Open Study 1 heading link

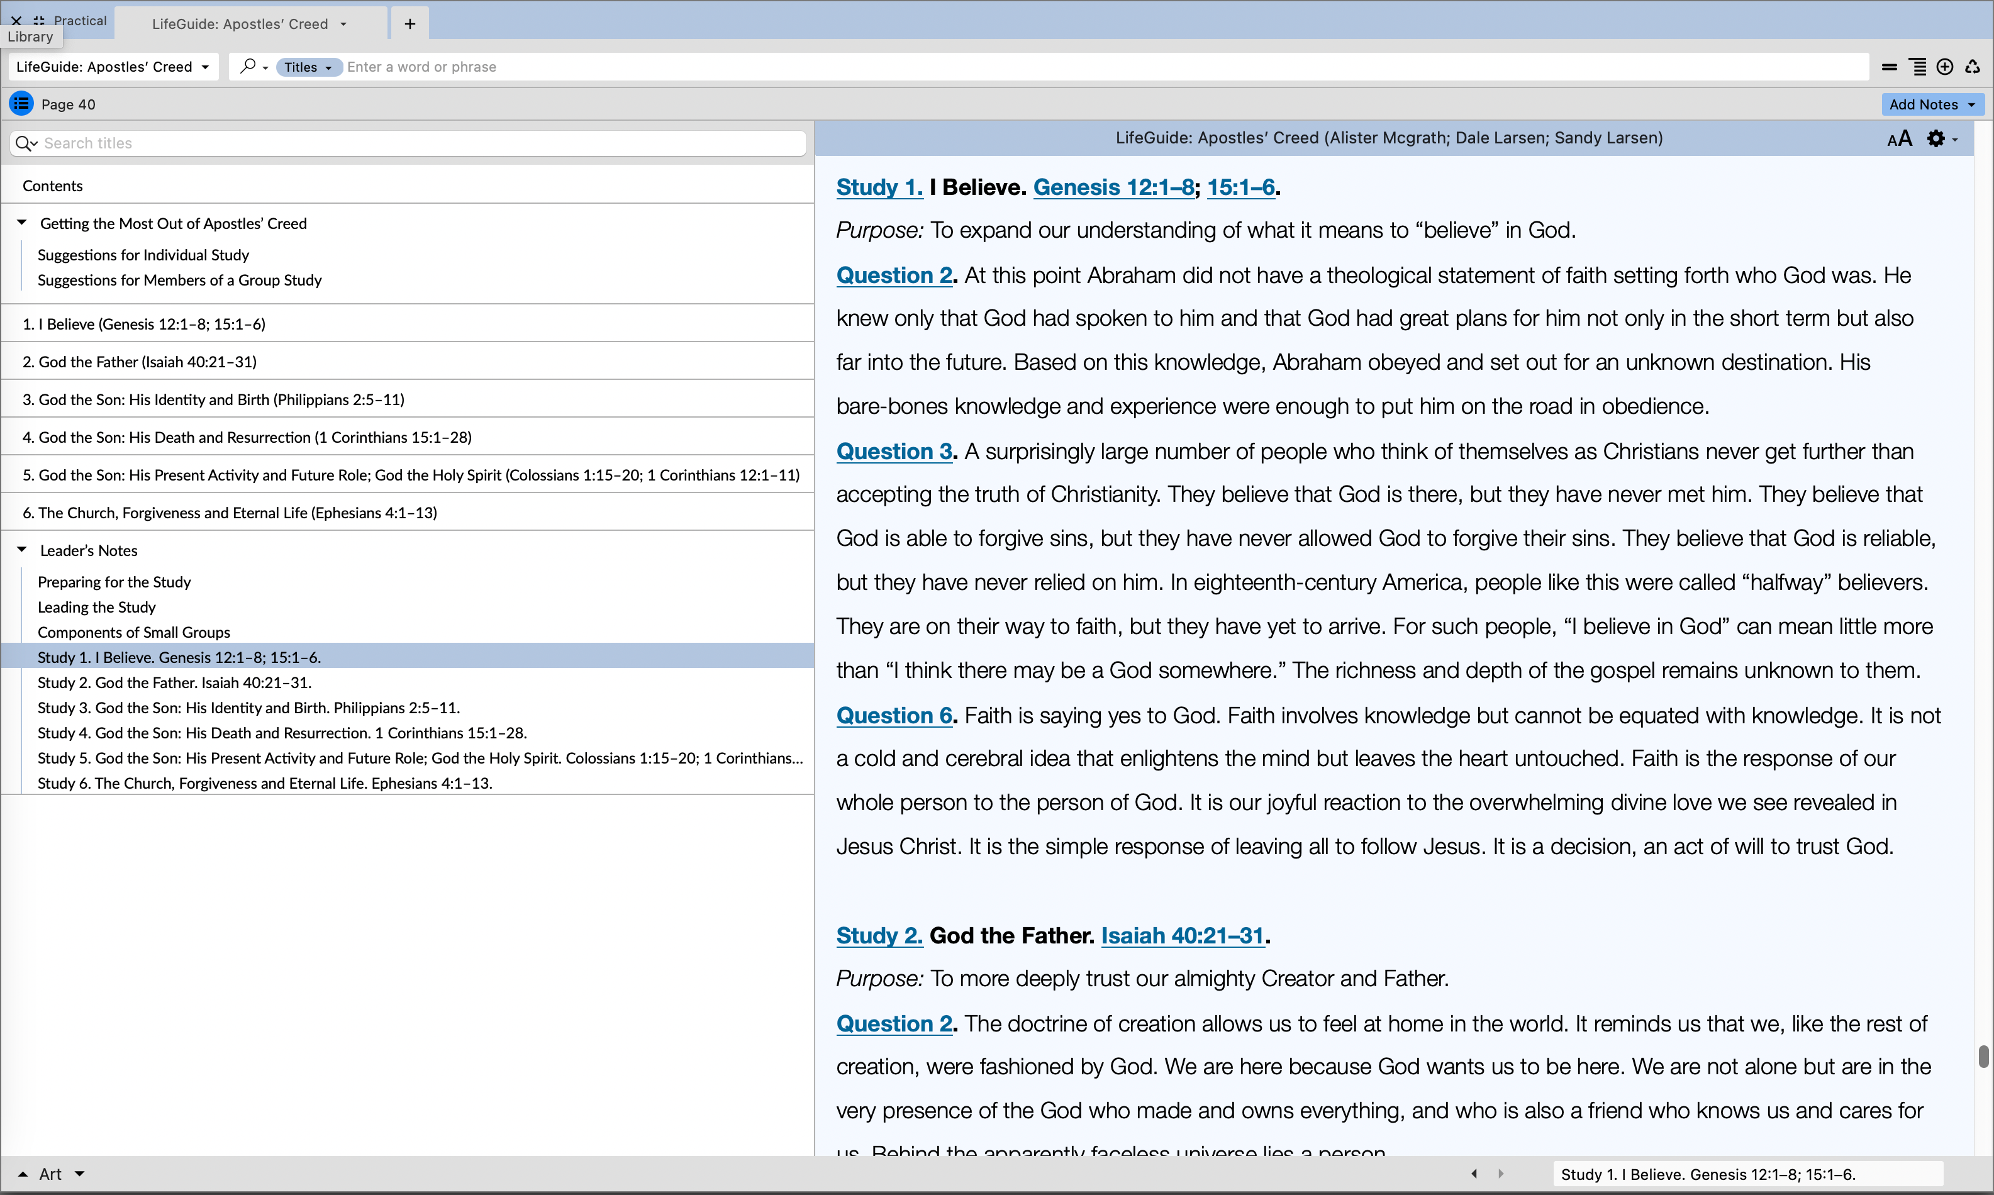[879, 187]
